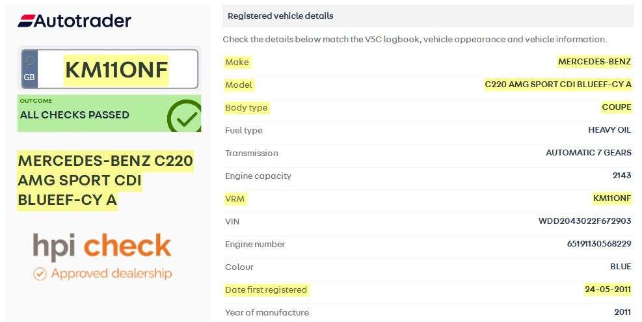
Task: Click the Approved dealership tick icon
Action: (40, 274)
